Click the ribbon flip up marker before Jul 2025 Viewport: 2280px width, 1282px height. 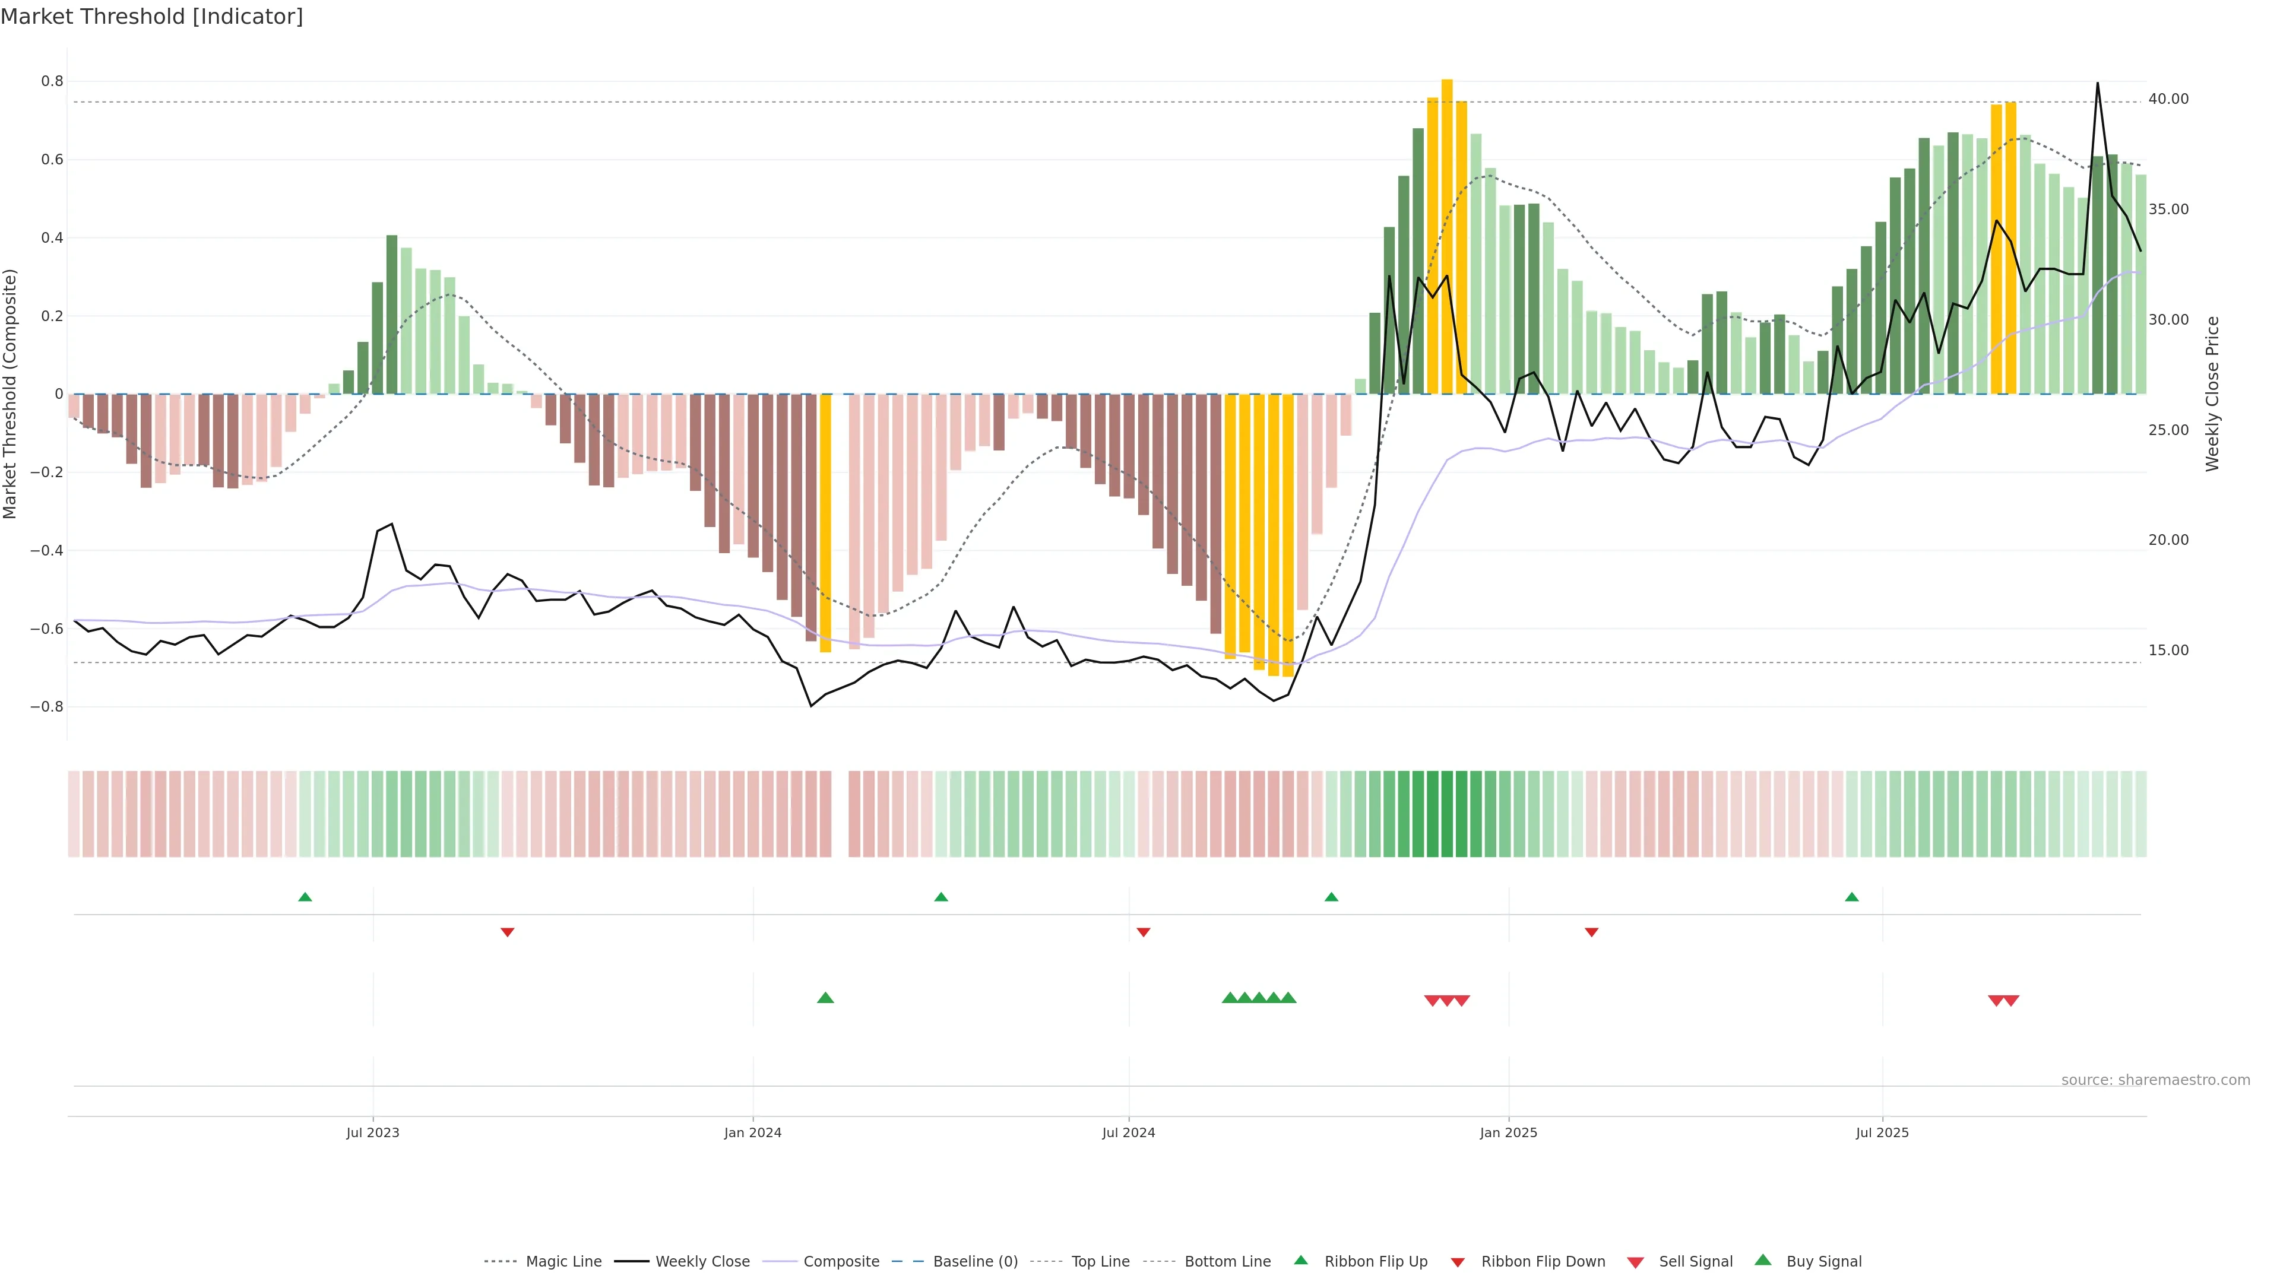1852,897
